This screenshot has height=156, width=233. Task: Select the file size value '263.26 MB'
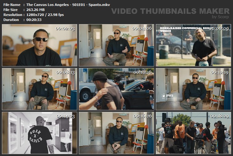pyautogui.click(x=35, y=10)
